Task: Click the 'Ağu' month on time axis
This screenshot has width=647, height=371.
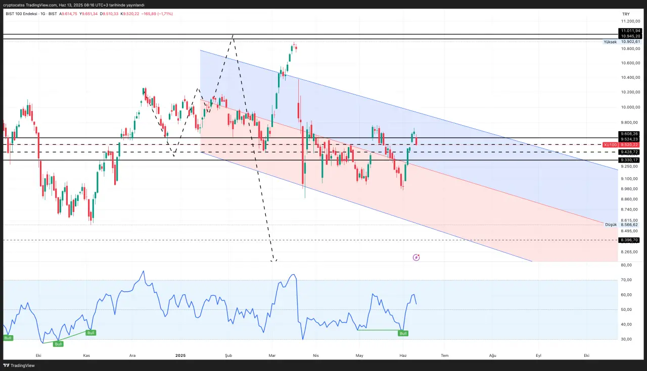Action: [492, 355]
